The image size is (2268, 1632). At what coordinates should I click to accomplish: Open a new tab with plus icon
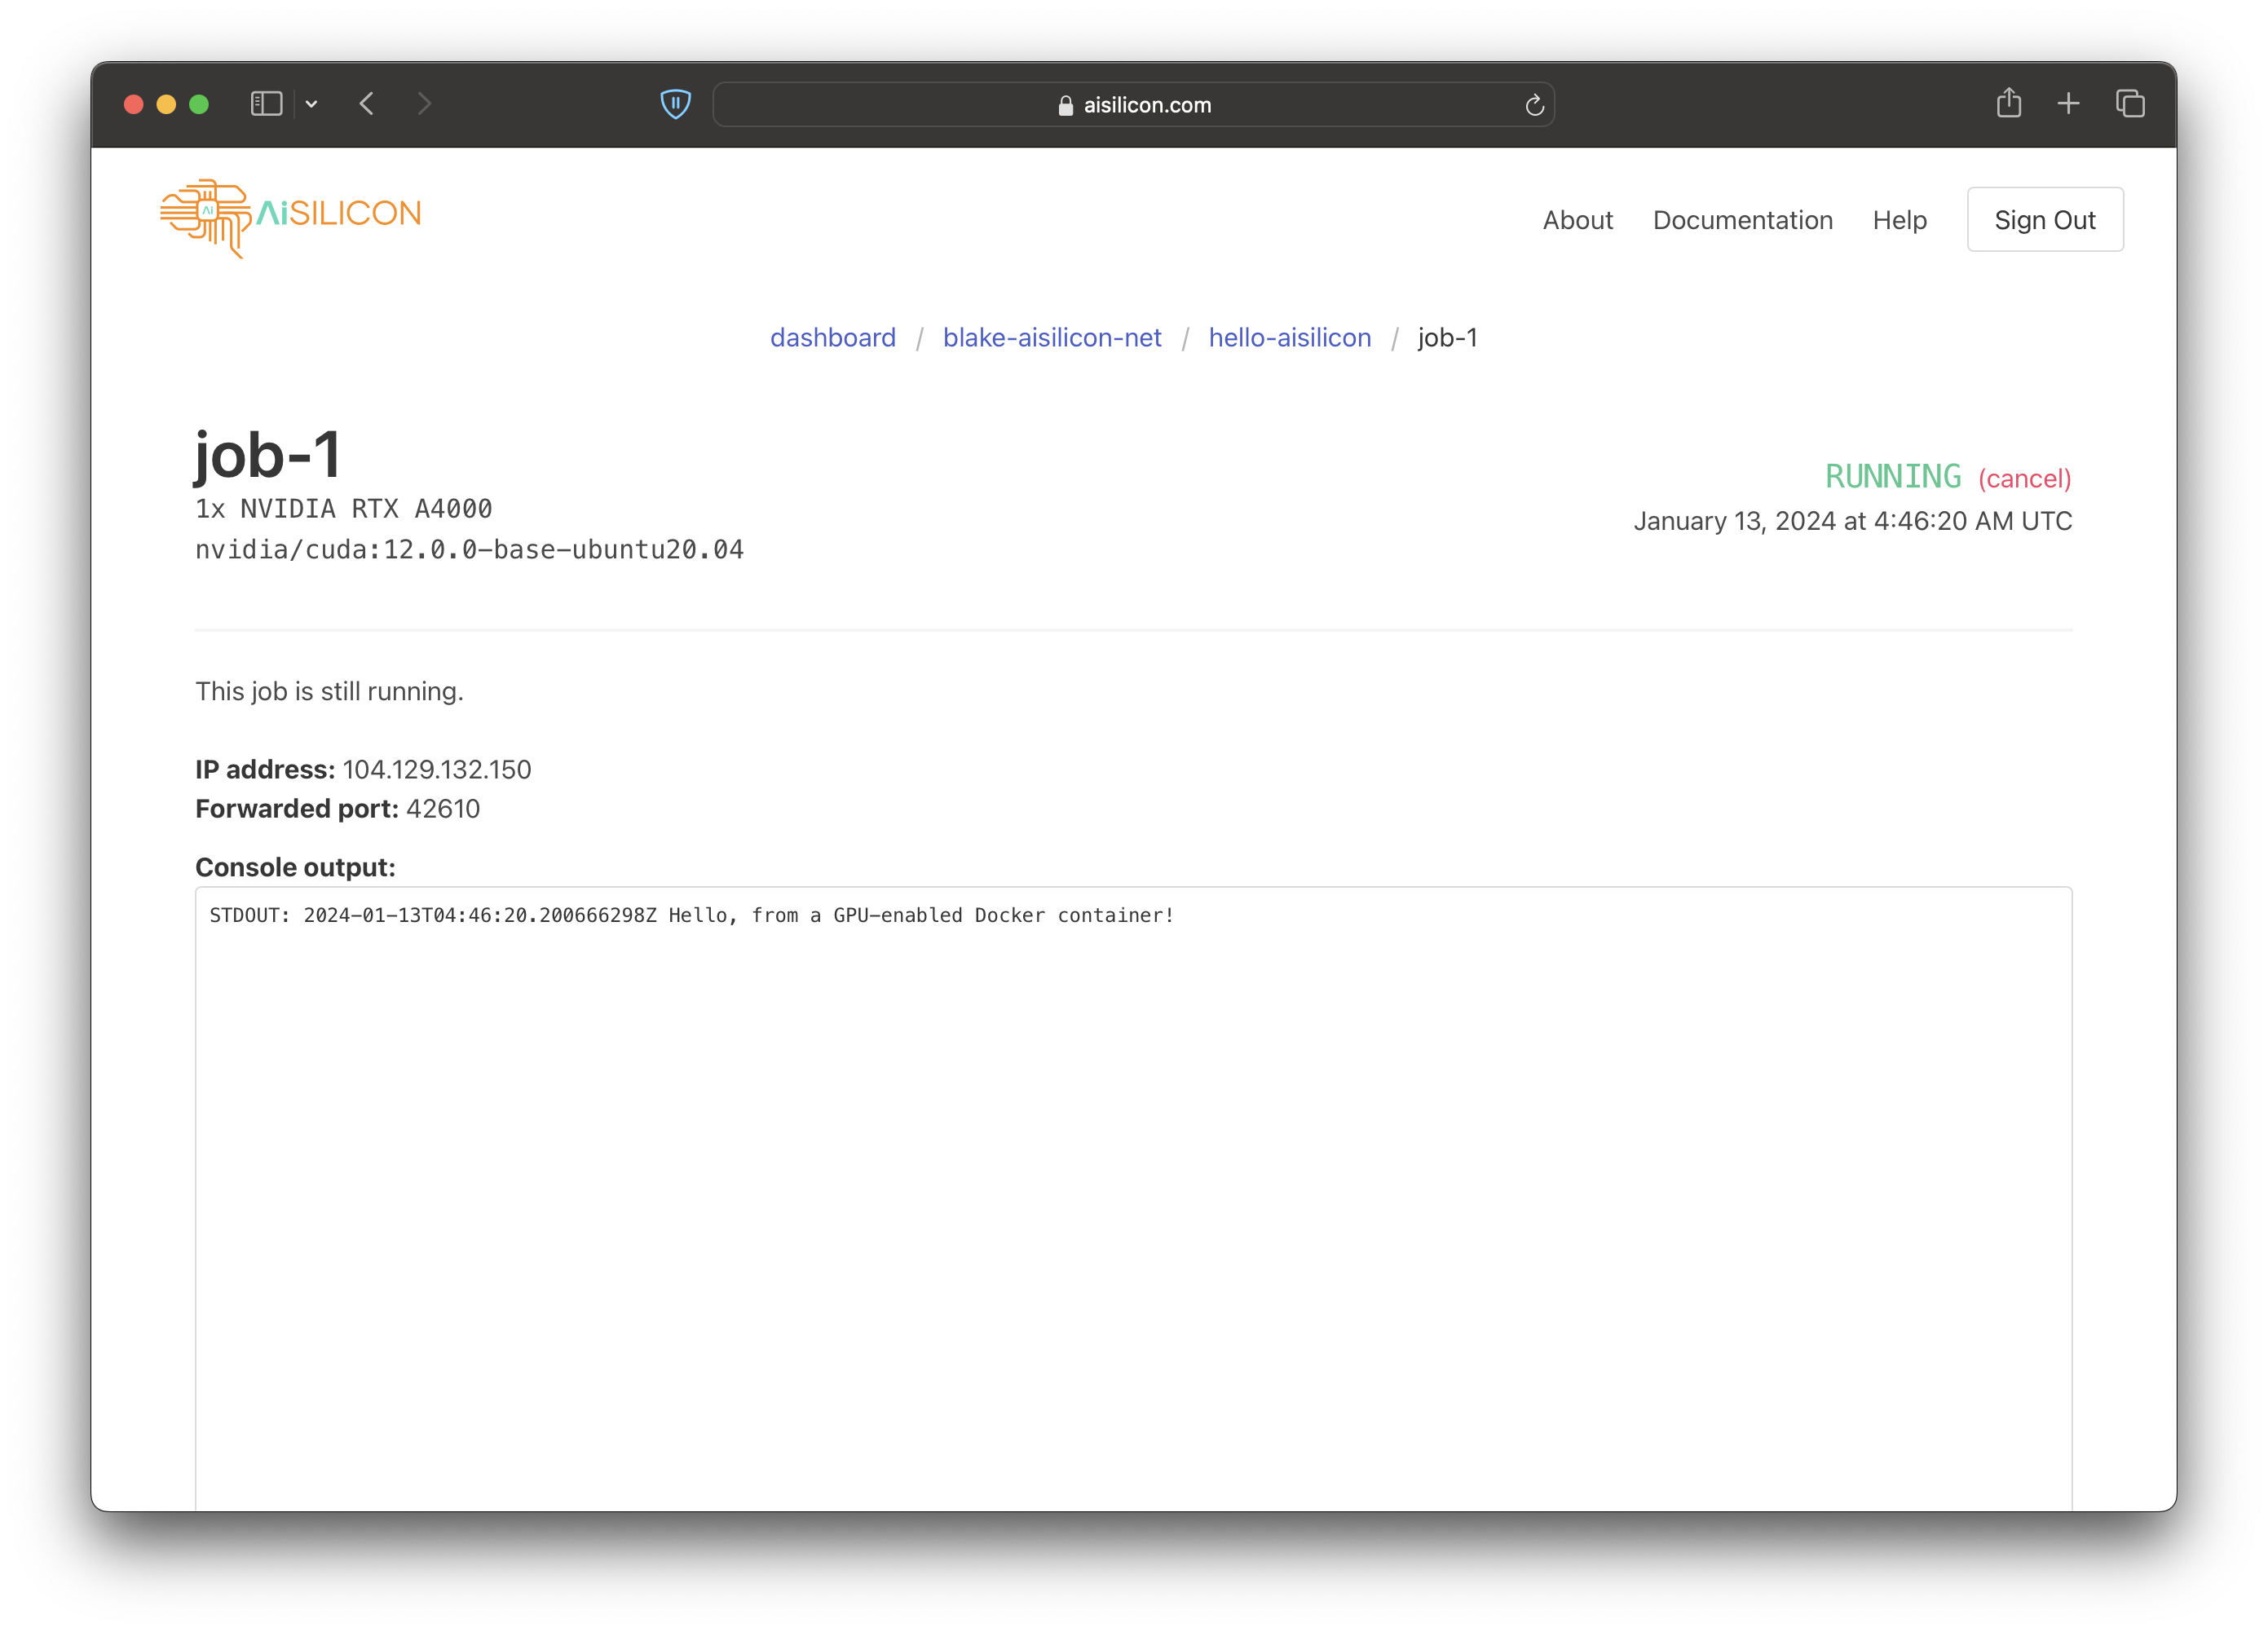2068,103
